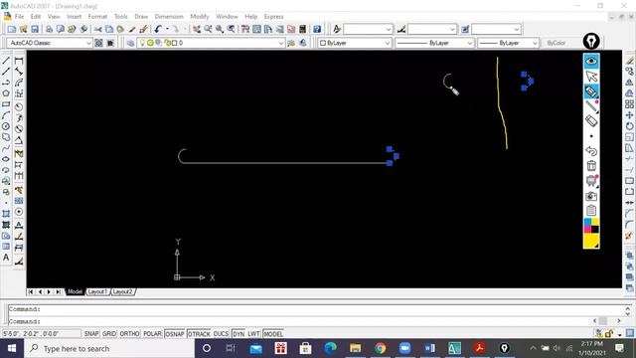Switch to the Layout2 tab
The height and width of the screenshot is (358, 636).
tap(122, 291)
